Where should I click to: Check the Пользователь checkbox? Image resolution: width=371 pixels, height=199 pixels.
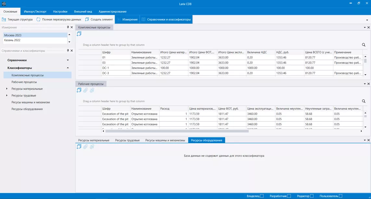coord(340,196)
